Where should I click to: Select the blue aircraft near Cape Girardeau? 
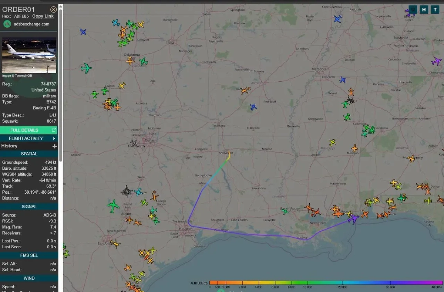337,19
